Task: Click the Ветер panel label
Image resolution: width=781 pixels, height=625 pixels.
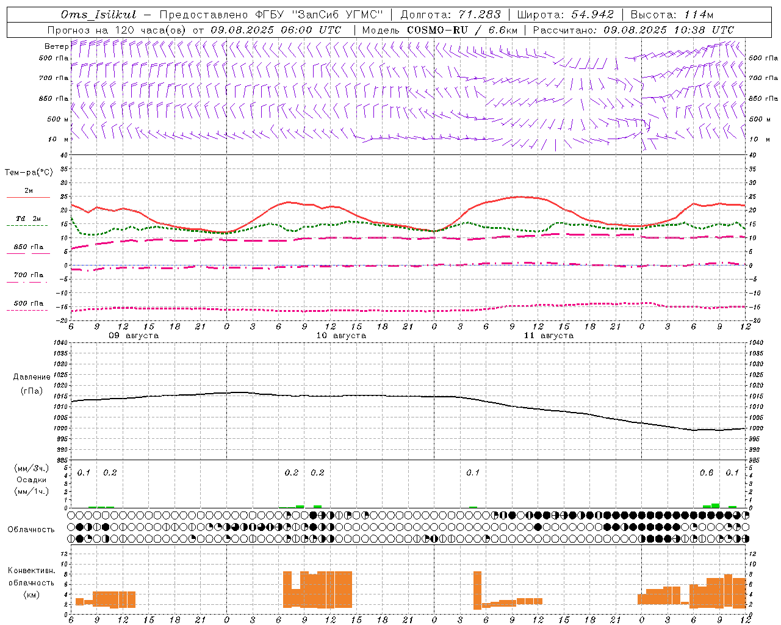Action: (x=56, y=46)
